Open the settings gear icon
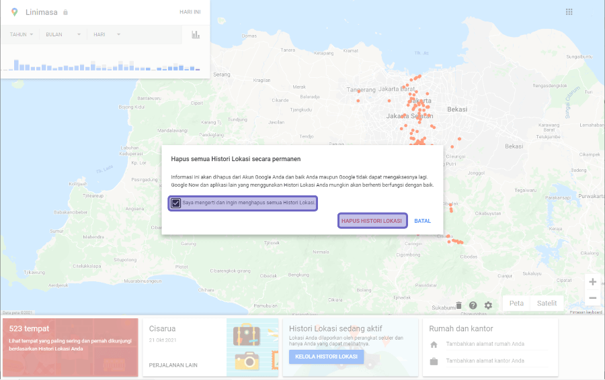Screen dimensions: 605x380 point(488,305)
